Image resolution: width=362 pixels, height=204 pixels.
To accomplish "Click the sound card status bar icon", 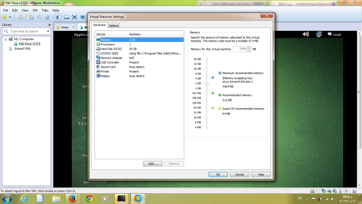I will (335, 191).
